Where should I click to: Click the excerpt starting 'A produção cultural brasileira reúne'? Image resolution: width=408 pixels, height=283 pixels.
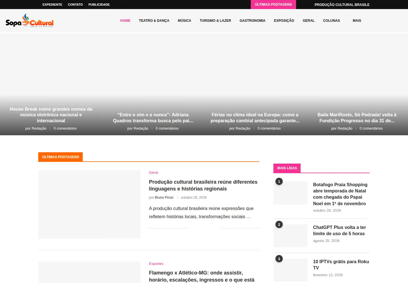point(201,213)
